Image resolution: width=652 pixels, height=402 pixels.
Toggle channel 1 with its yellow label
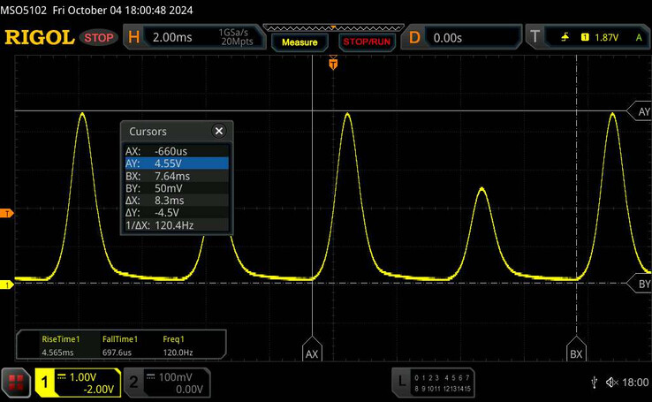click(44, 382)
